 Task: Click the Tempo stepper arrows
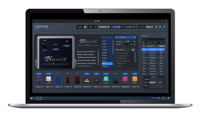pos(135,44)
